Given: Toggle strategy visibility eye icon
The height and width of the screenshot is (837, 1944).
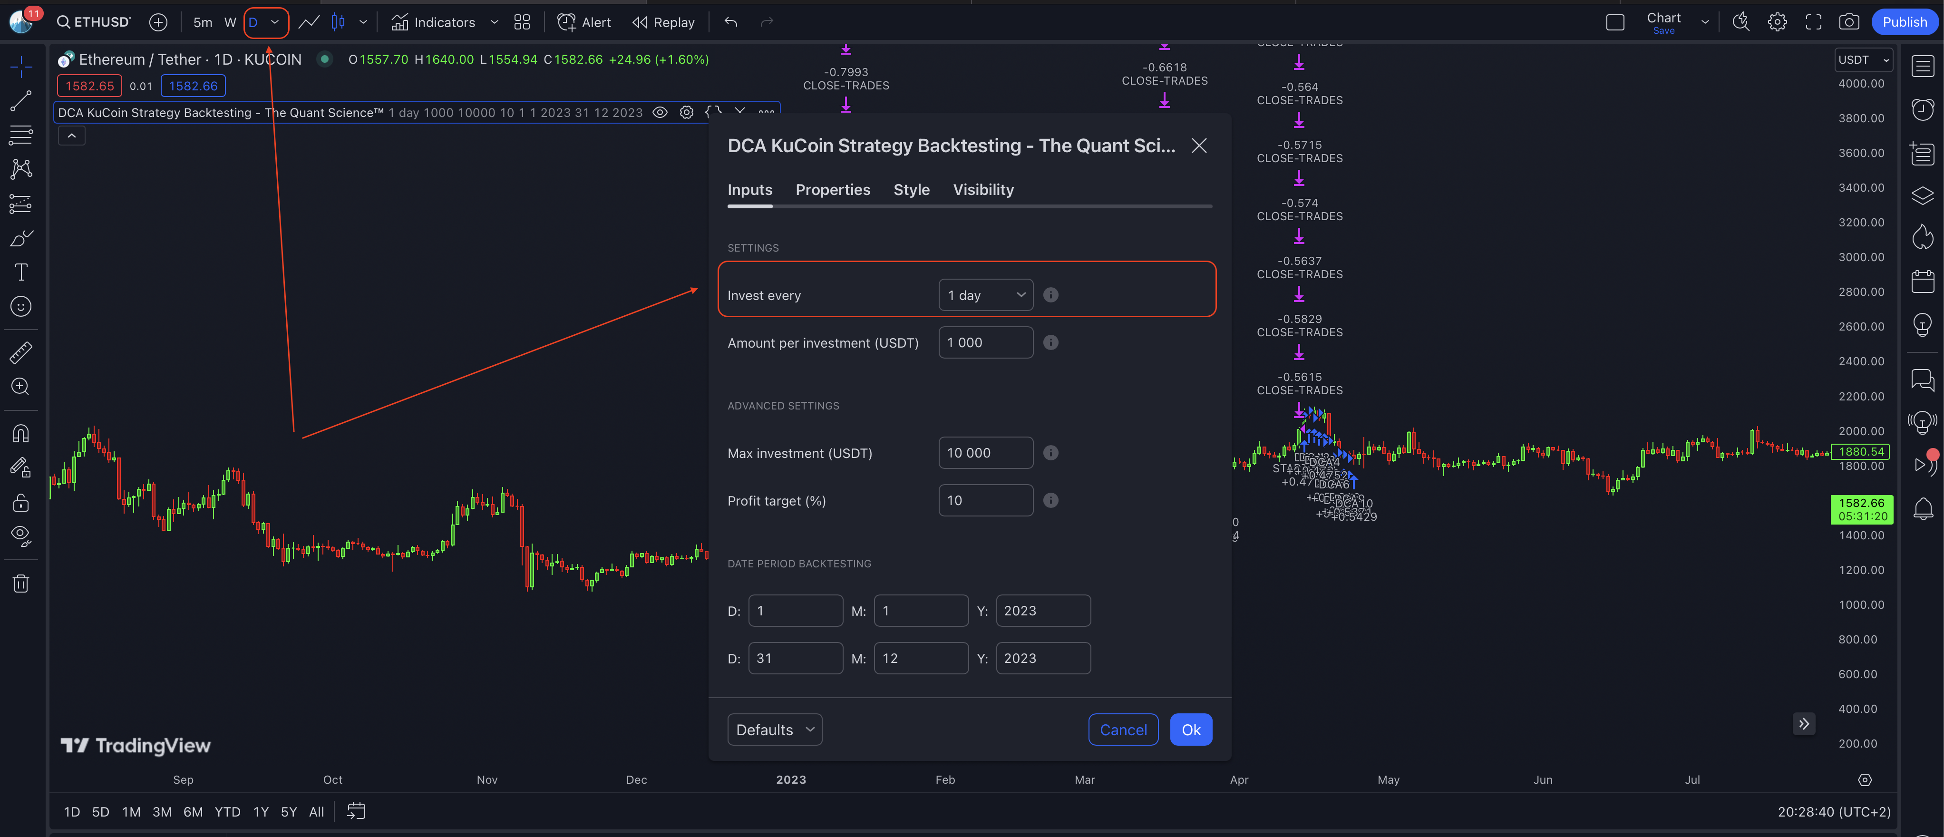Looking at the screenshot, I should (x=660, y=112).
